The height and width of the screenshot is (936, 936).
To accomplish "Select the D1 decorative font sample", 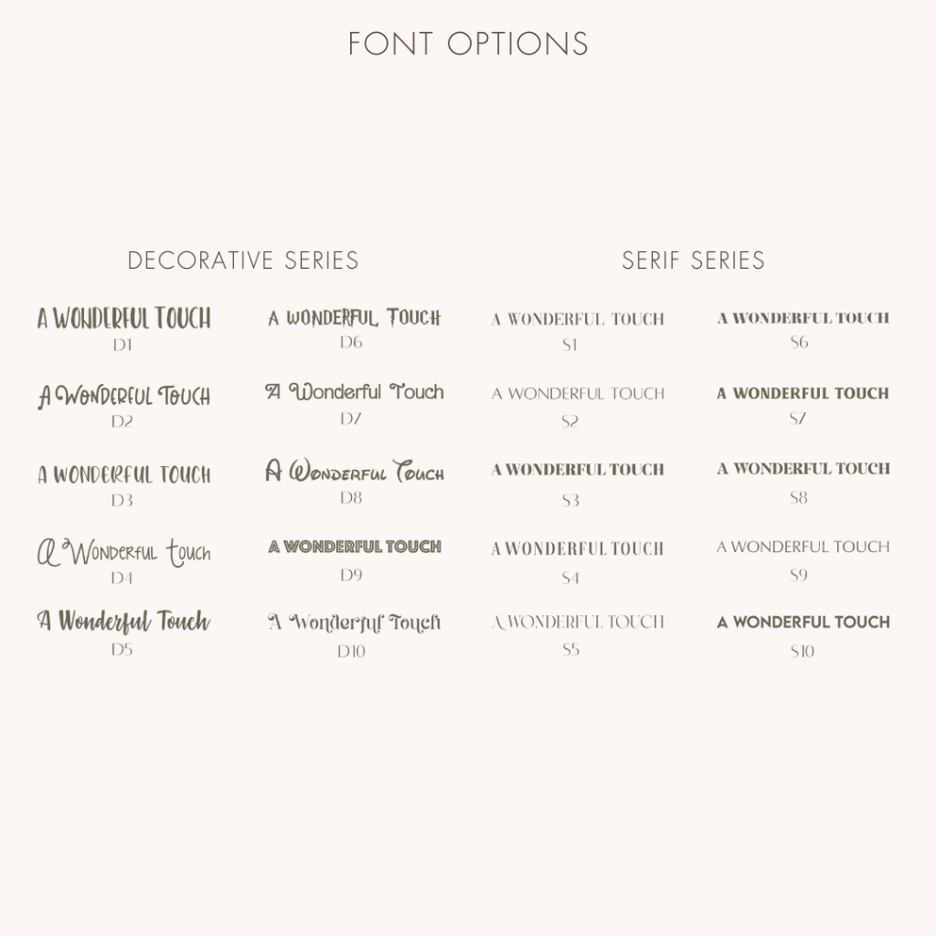I will [x=124, y=318].
